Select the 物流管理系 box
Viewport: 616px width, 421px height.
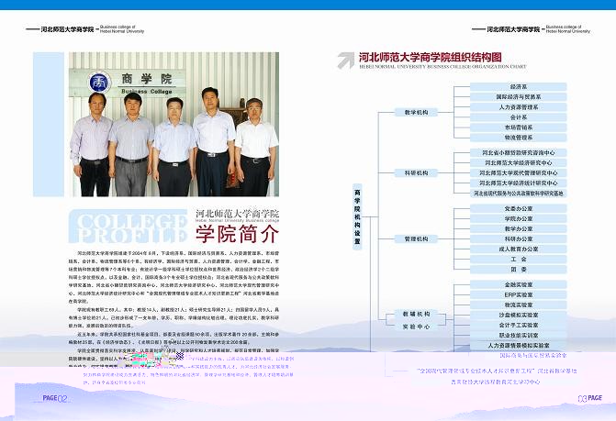(518, 138)
